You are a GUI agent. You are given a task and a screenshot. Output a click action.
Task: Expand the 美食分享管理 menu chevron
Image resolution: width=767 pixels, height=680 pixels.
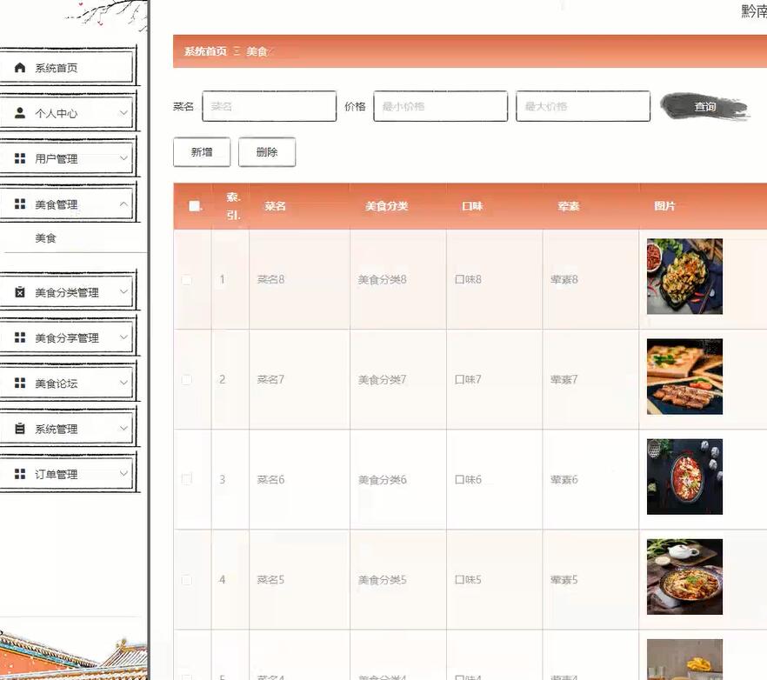[123, 337]
